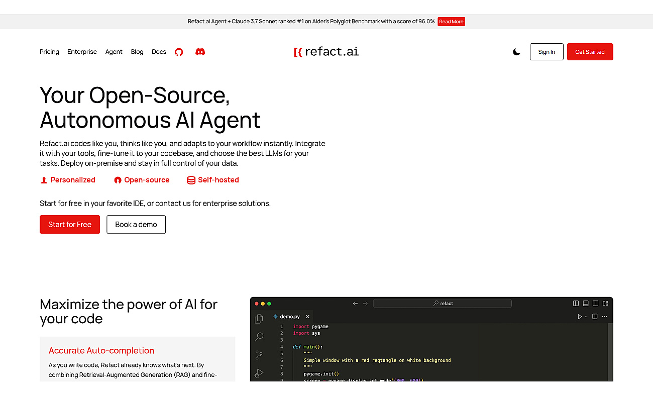The height and width of the screenshot is (396, 653).
Task: Toggle dark mode with moon icon
Action: [516, 52]
